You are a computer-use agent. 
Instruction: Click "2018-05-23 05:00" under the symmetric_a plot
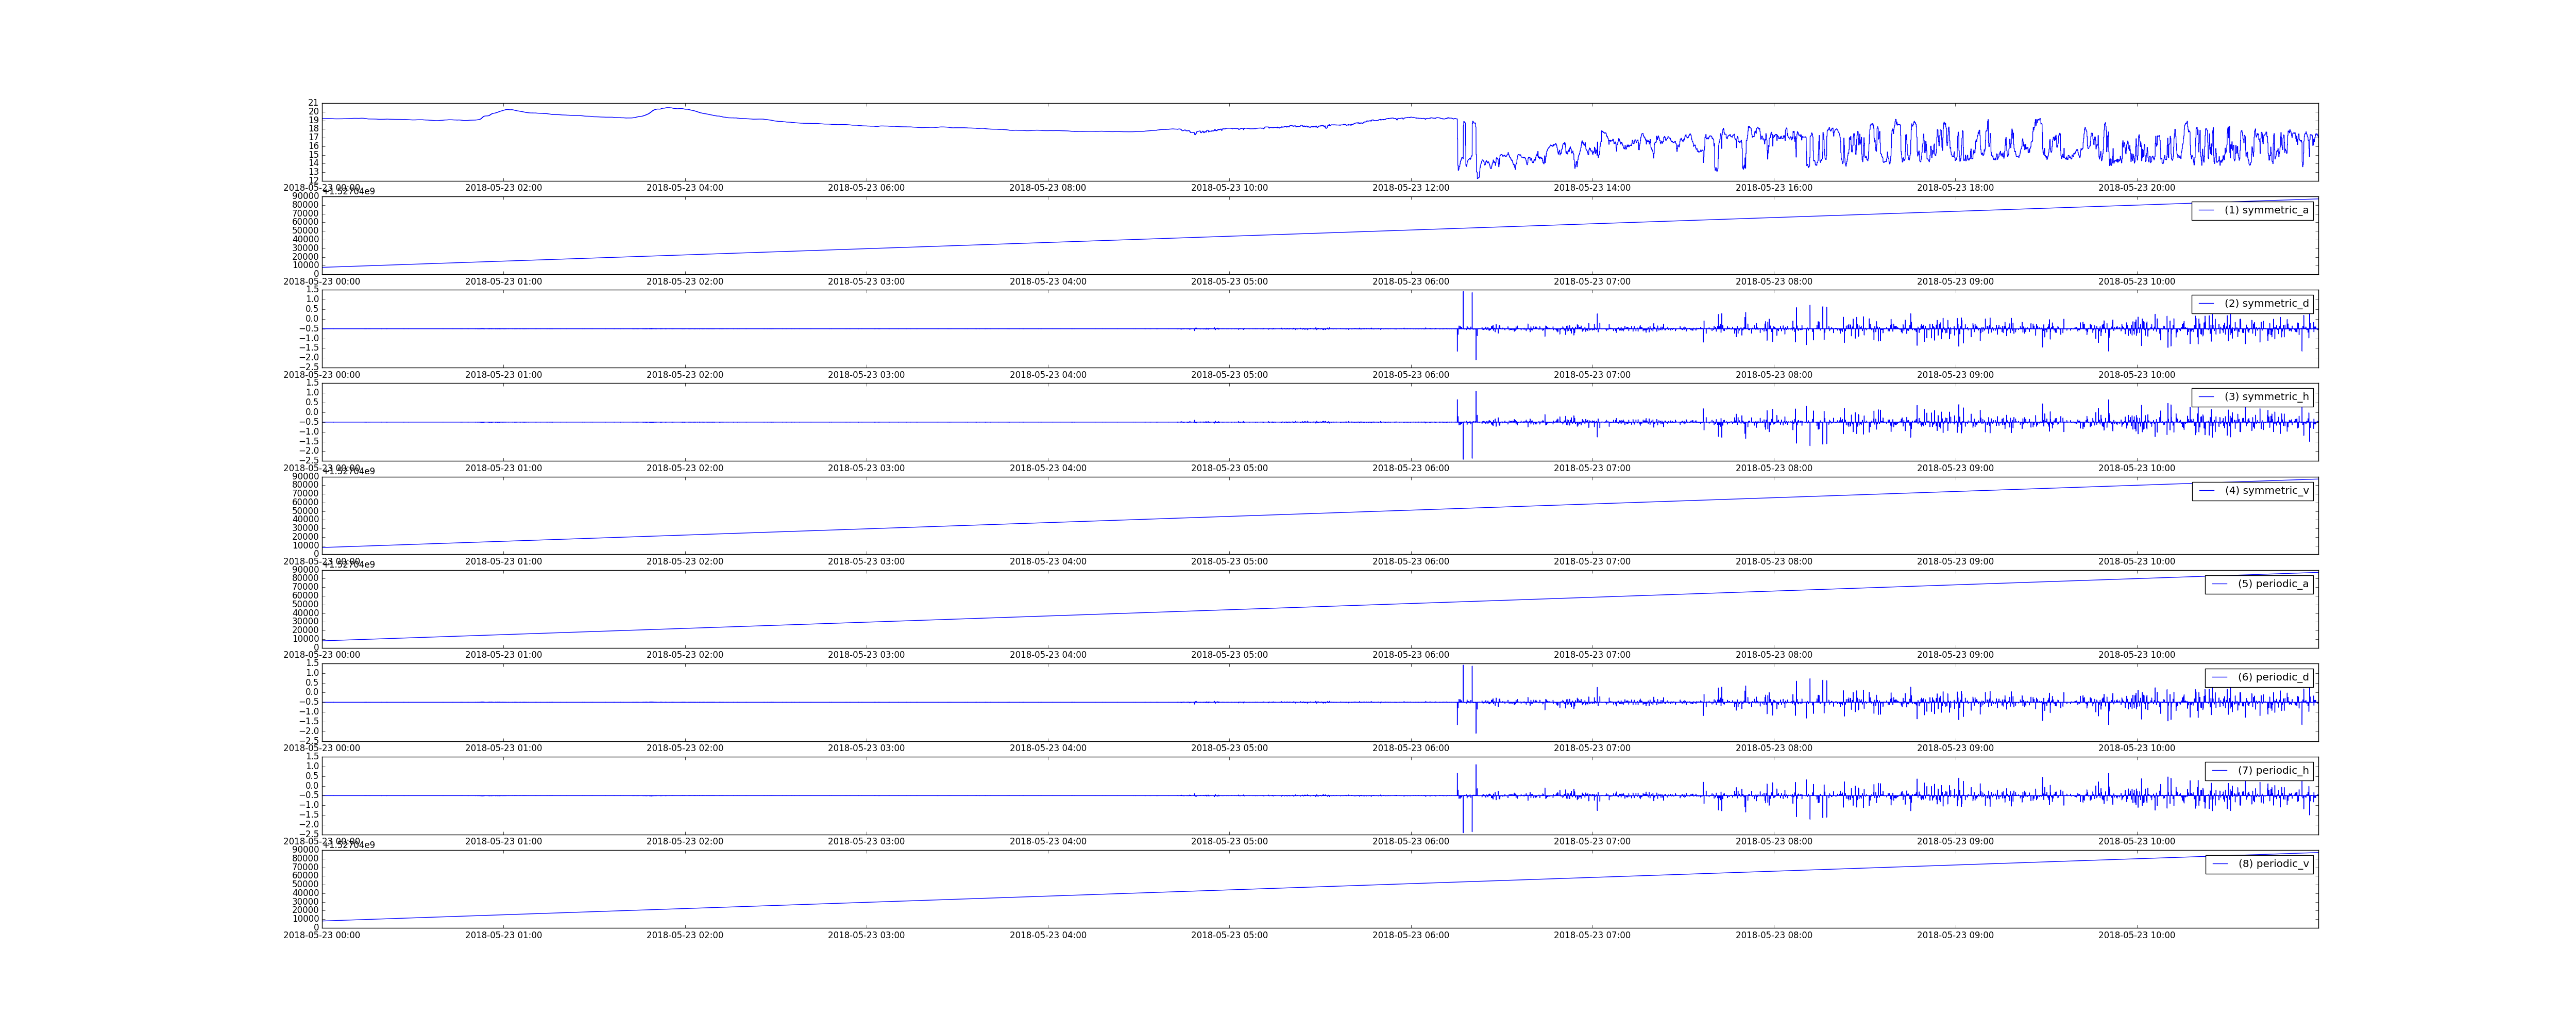1229,282
